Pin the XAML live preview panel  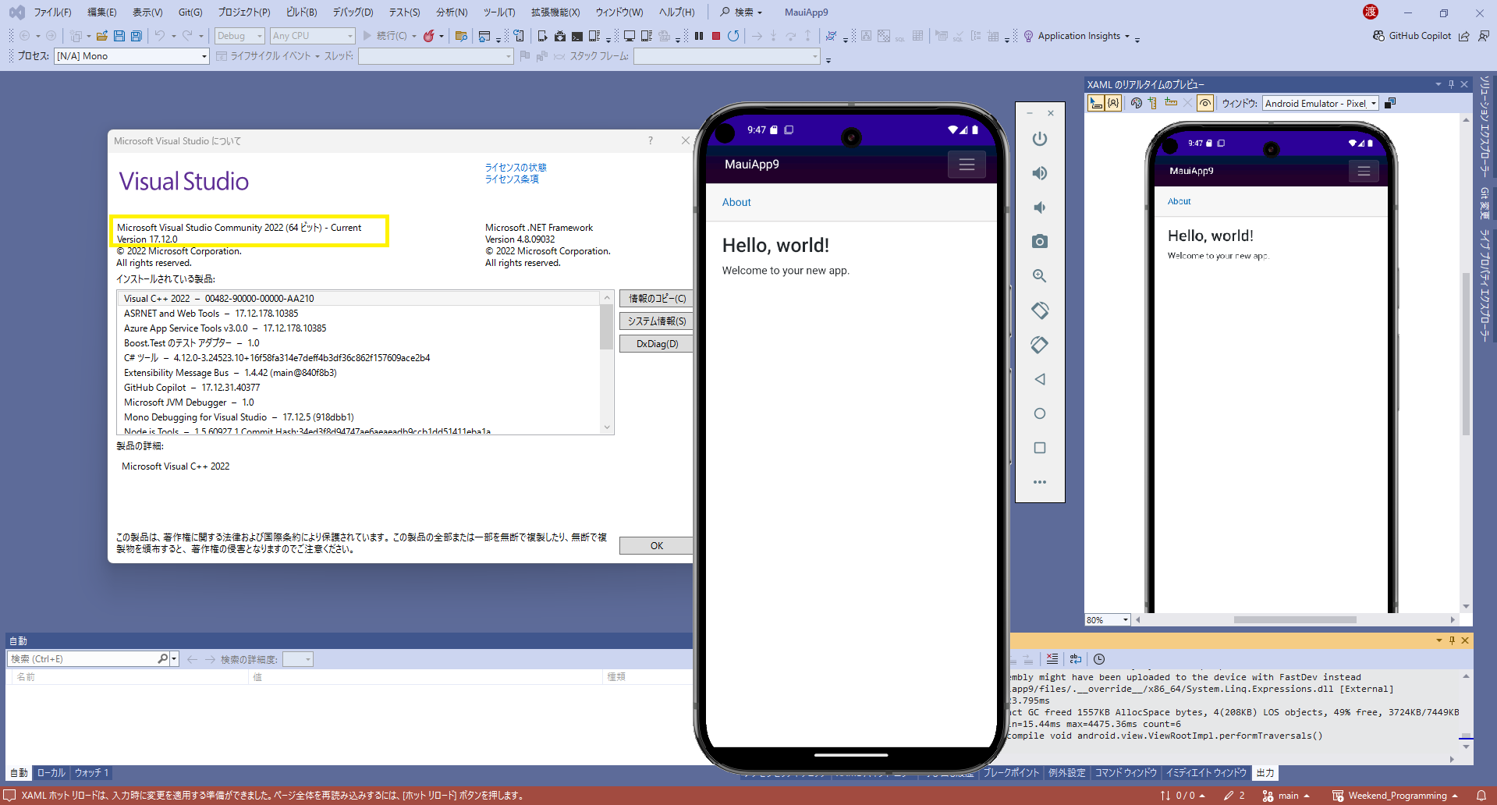(1451, 84)
